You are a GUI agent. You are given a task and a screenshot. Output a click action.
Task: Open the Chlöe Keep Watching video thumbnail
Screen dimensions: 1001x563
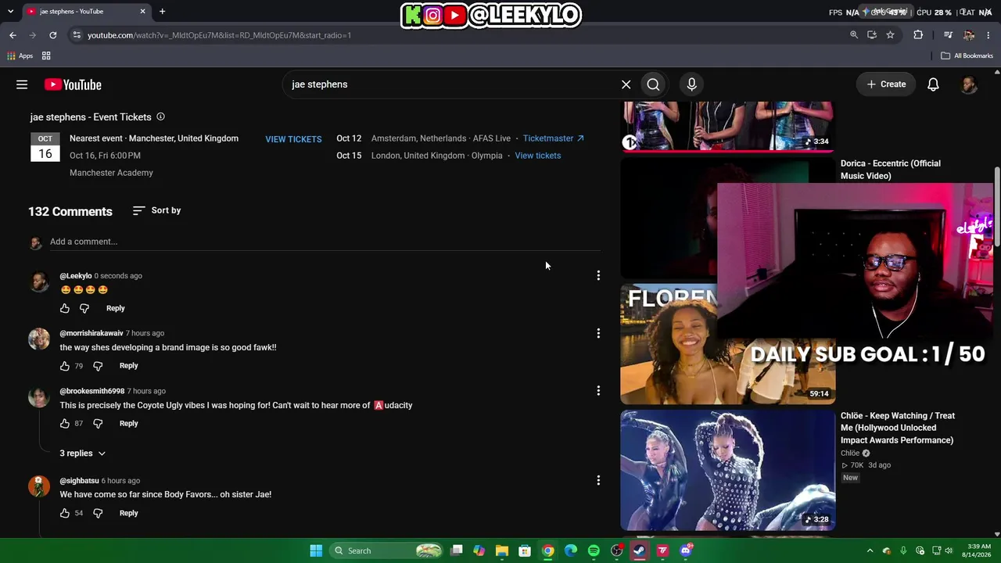(x=727, y=471)
